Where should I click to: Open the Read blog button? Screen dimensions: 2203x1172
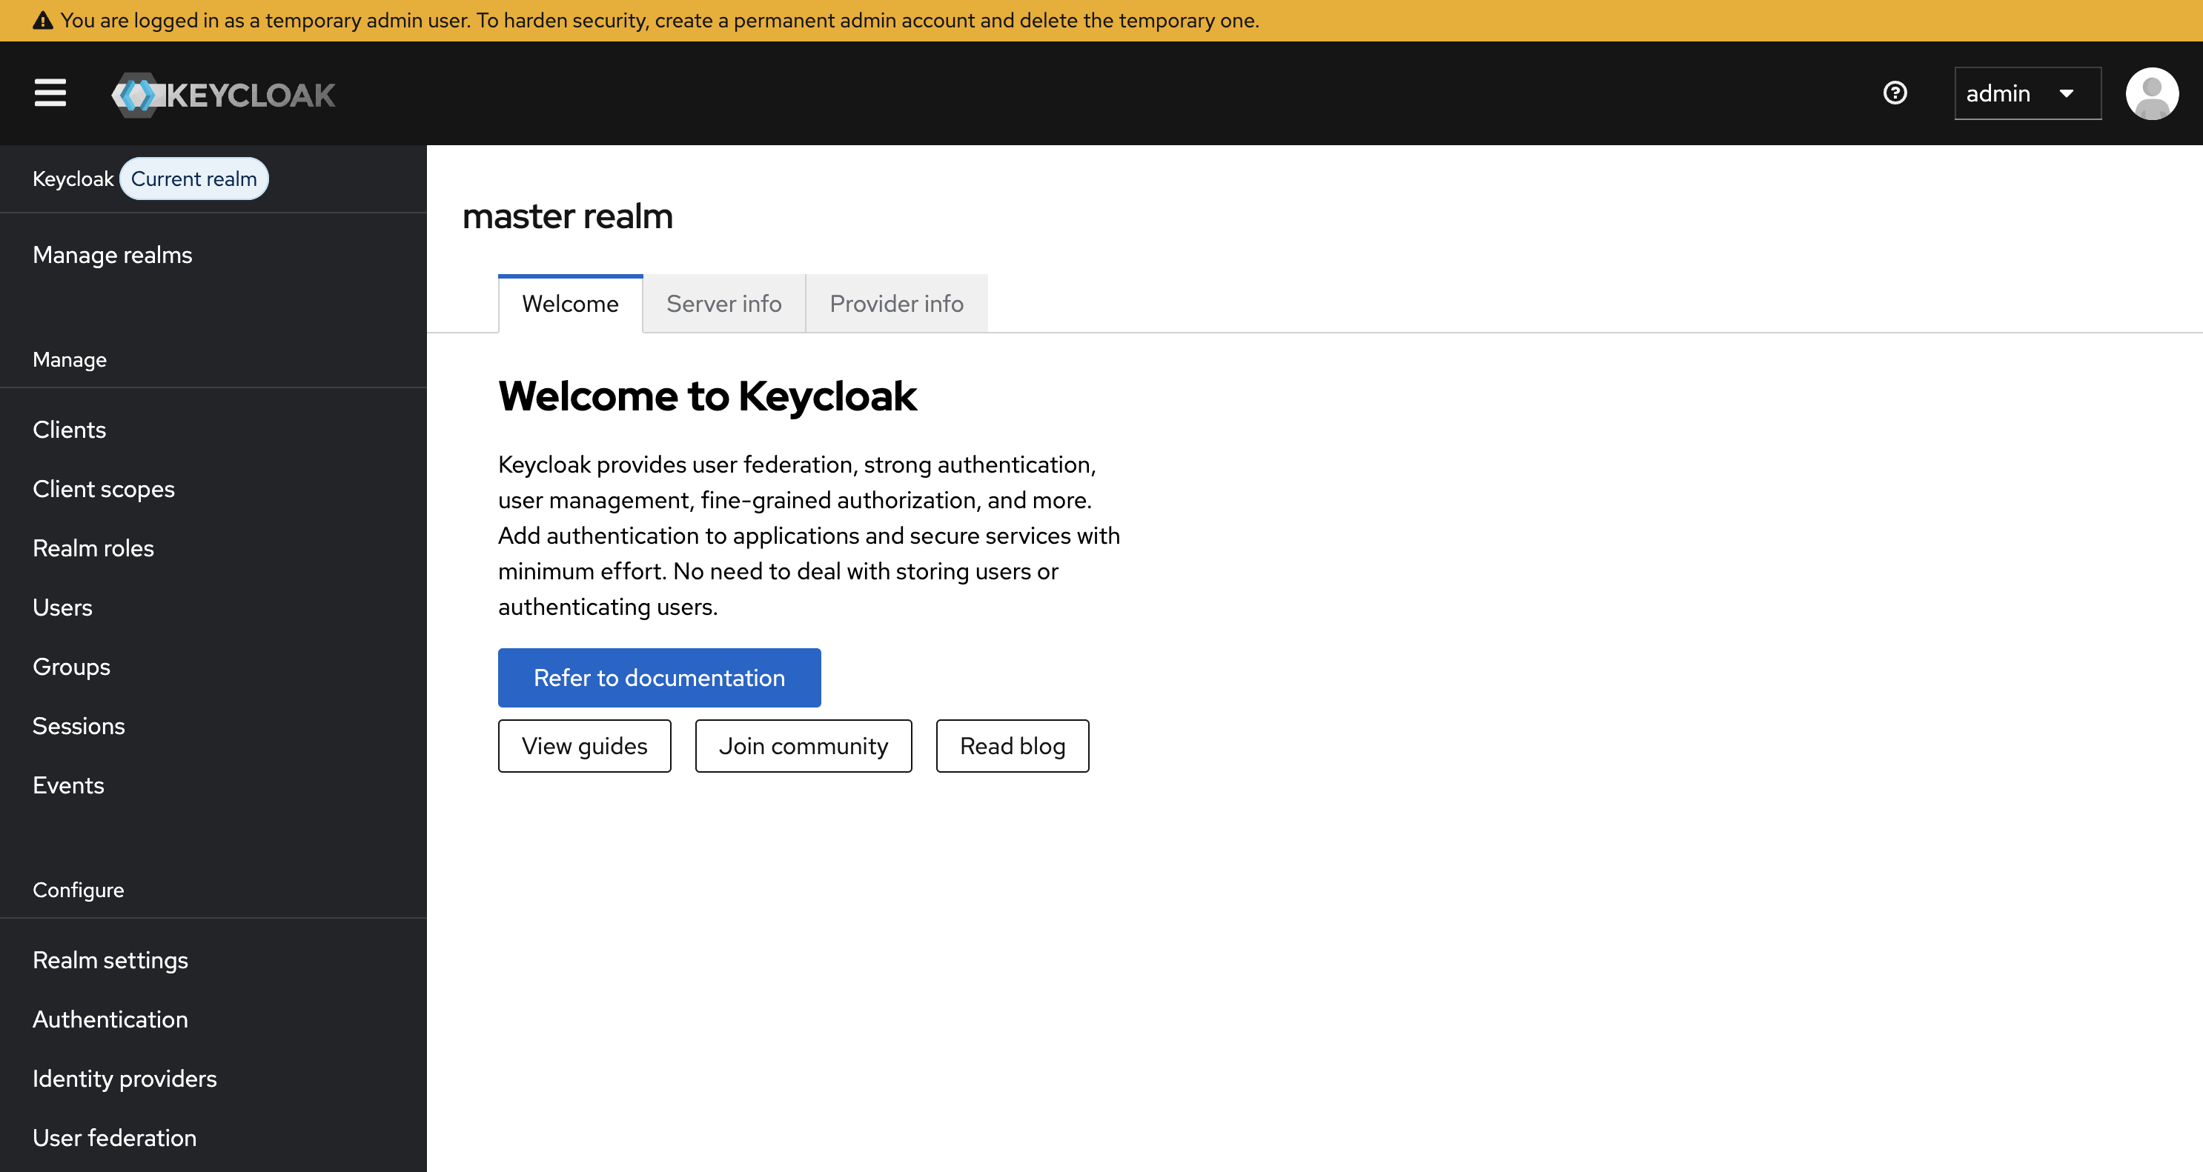click(x=1012, y=746)
